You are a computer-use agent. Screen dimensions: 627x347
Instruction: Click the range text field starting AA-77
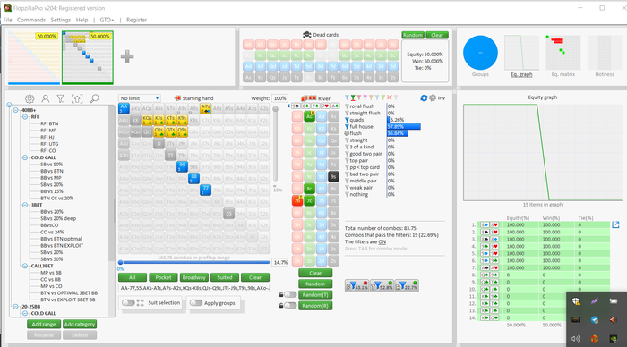pos(194,288)
